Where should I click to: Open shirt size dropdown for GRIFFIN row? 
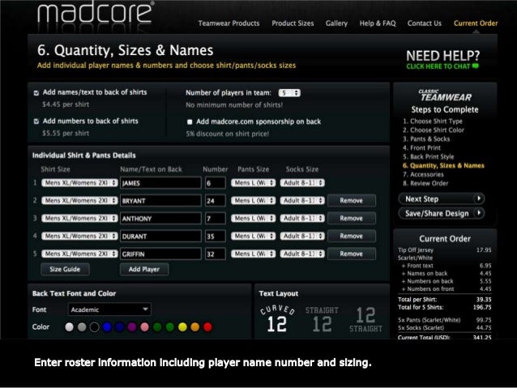click(79, 254)
